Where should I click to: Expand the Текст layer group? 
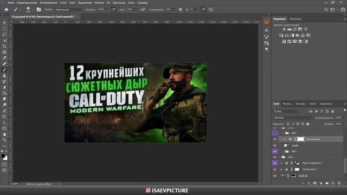click(x=280, y=157)
